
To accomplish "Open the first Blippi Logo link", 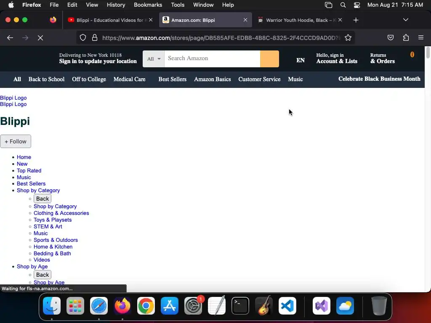I will pos(13,98).
